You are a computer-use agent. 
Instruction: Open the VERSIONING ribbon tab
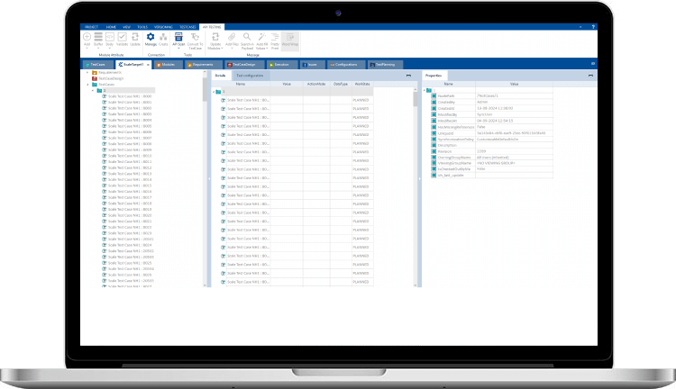click(165, 26)
